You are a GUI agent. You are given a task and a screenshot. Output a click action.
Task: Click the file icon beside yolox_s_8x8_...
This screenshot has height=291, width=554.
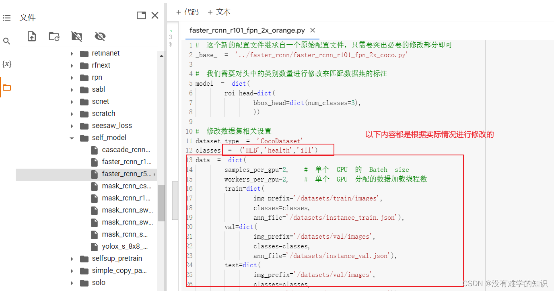[x=94, y=247]
